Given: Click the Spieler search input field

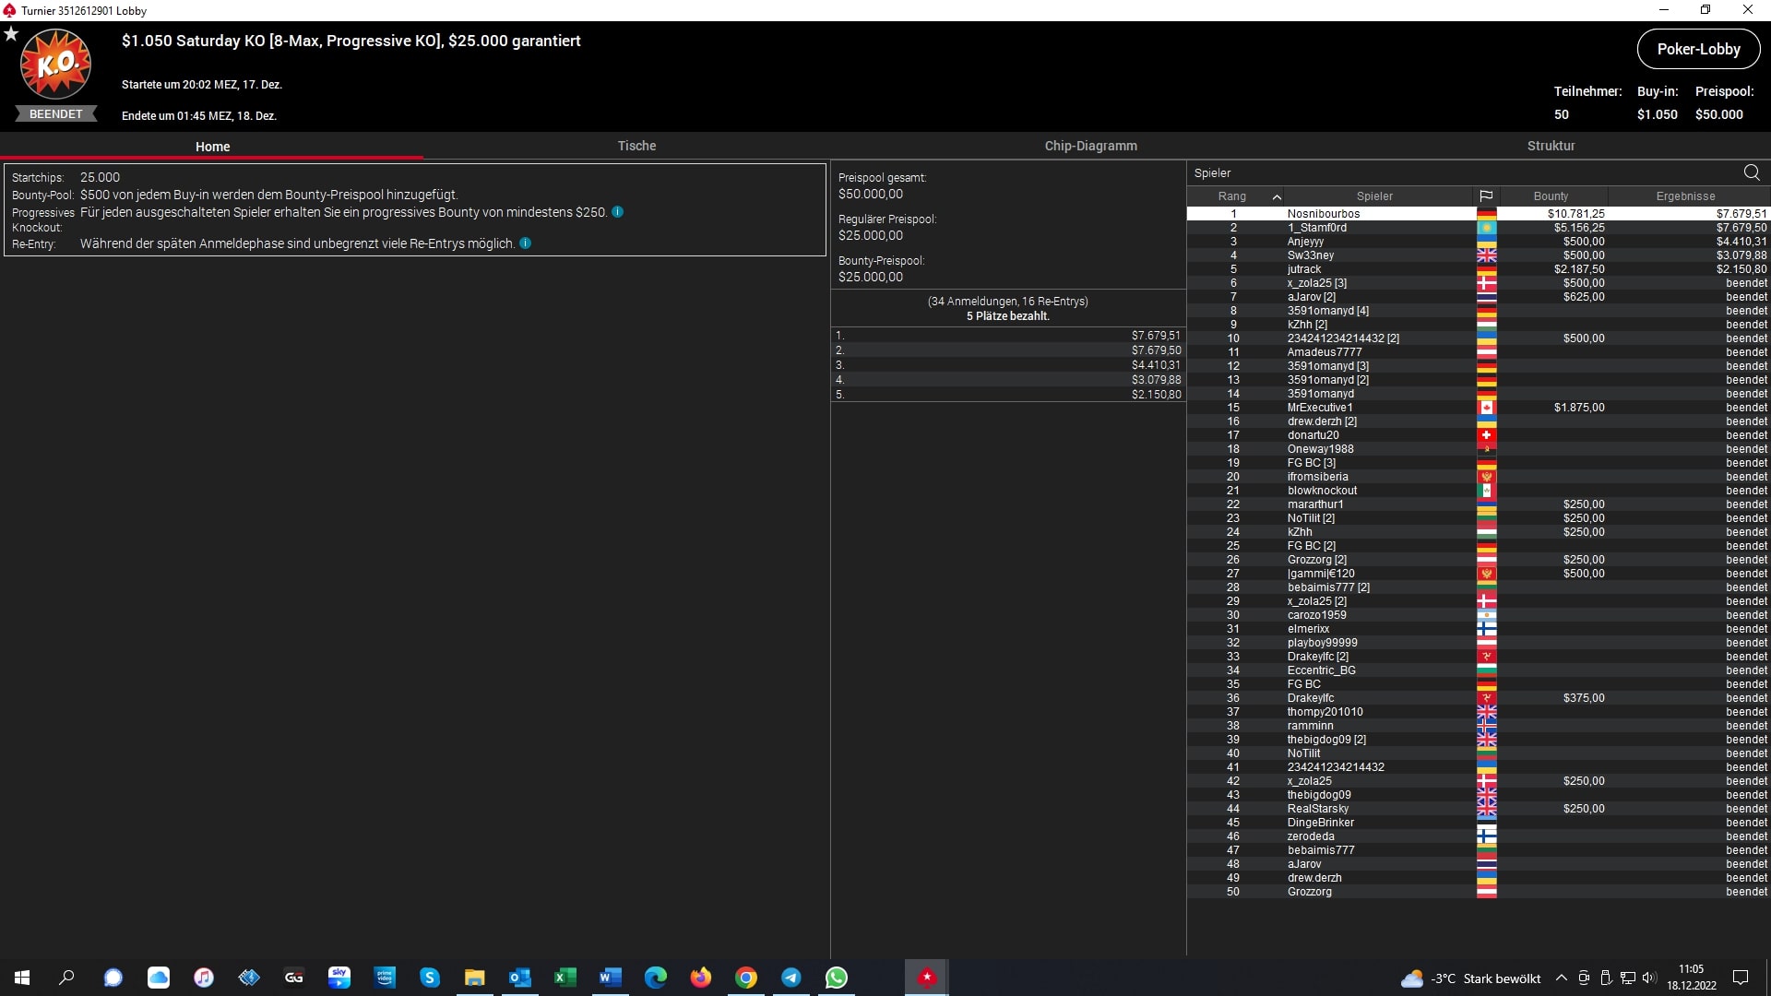Looking at the screenshot, I should tap(1457, 172).
